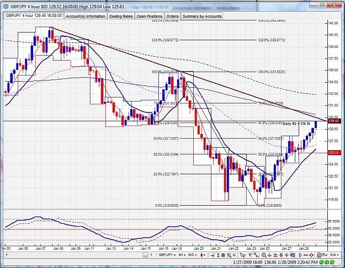This screenshot has height=268, width=345.
Task: Open the red line style dropdown
Action: coord(325,255)
